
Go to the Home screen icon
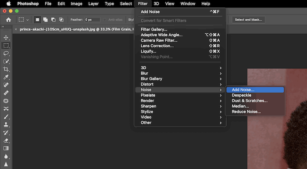click(8, 20)
